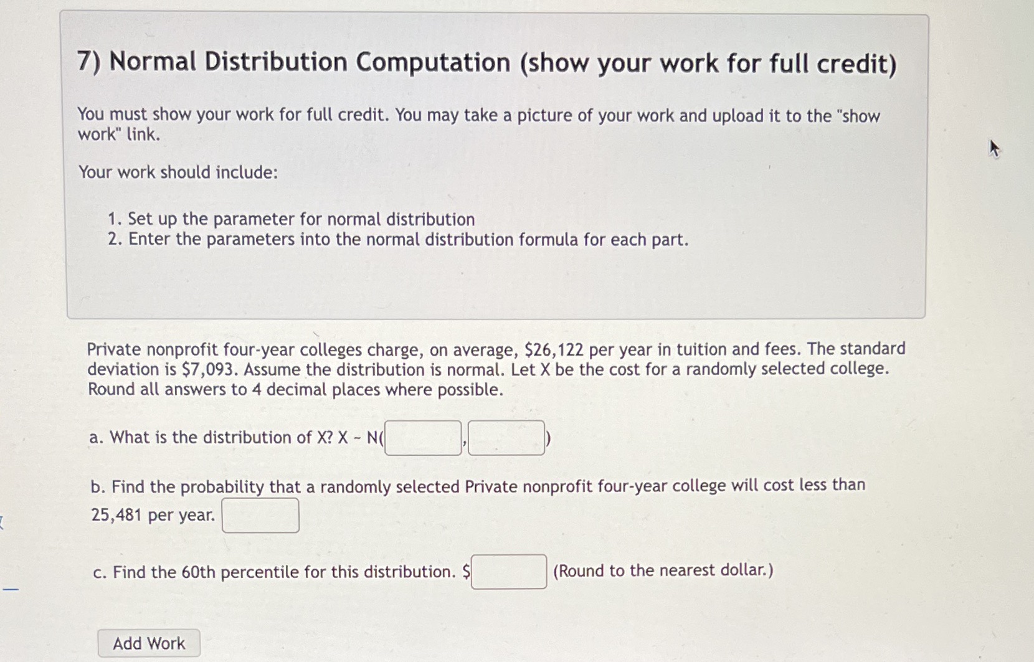Viewport: 1034px width, 662px height.
Task: Click the numbered list item about setting parameters
Action: (x=291, y=219)
